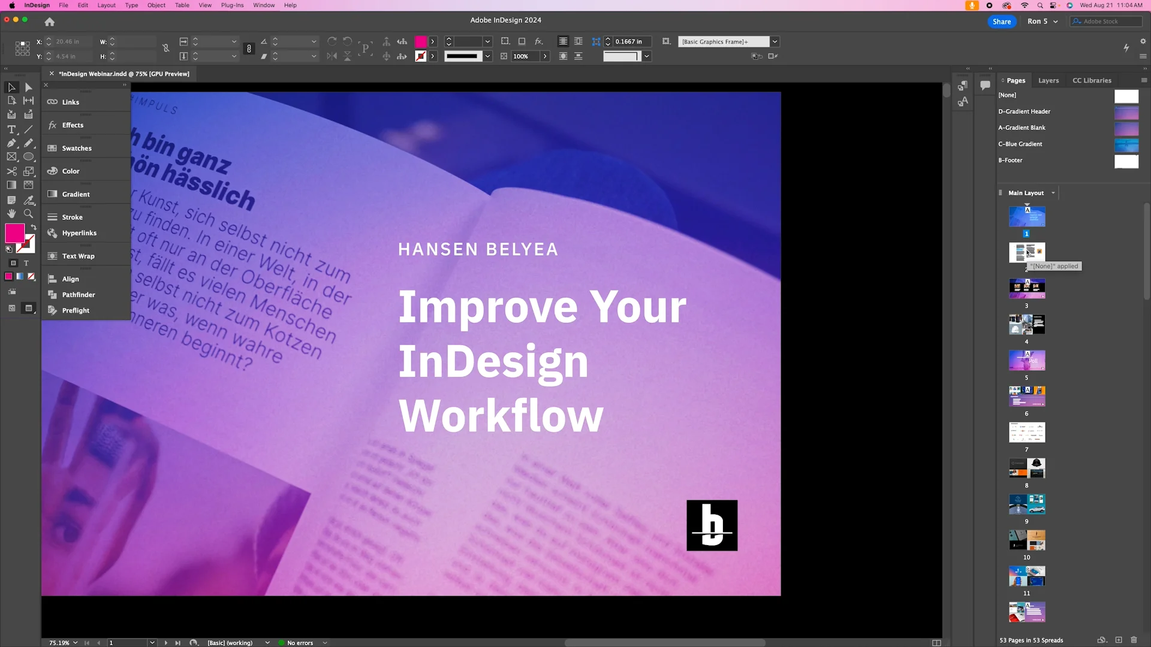Swap fill and stroke colors
Image resolution: width=1151 pixels, height=647 pixels.
[34, 227]
